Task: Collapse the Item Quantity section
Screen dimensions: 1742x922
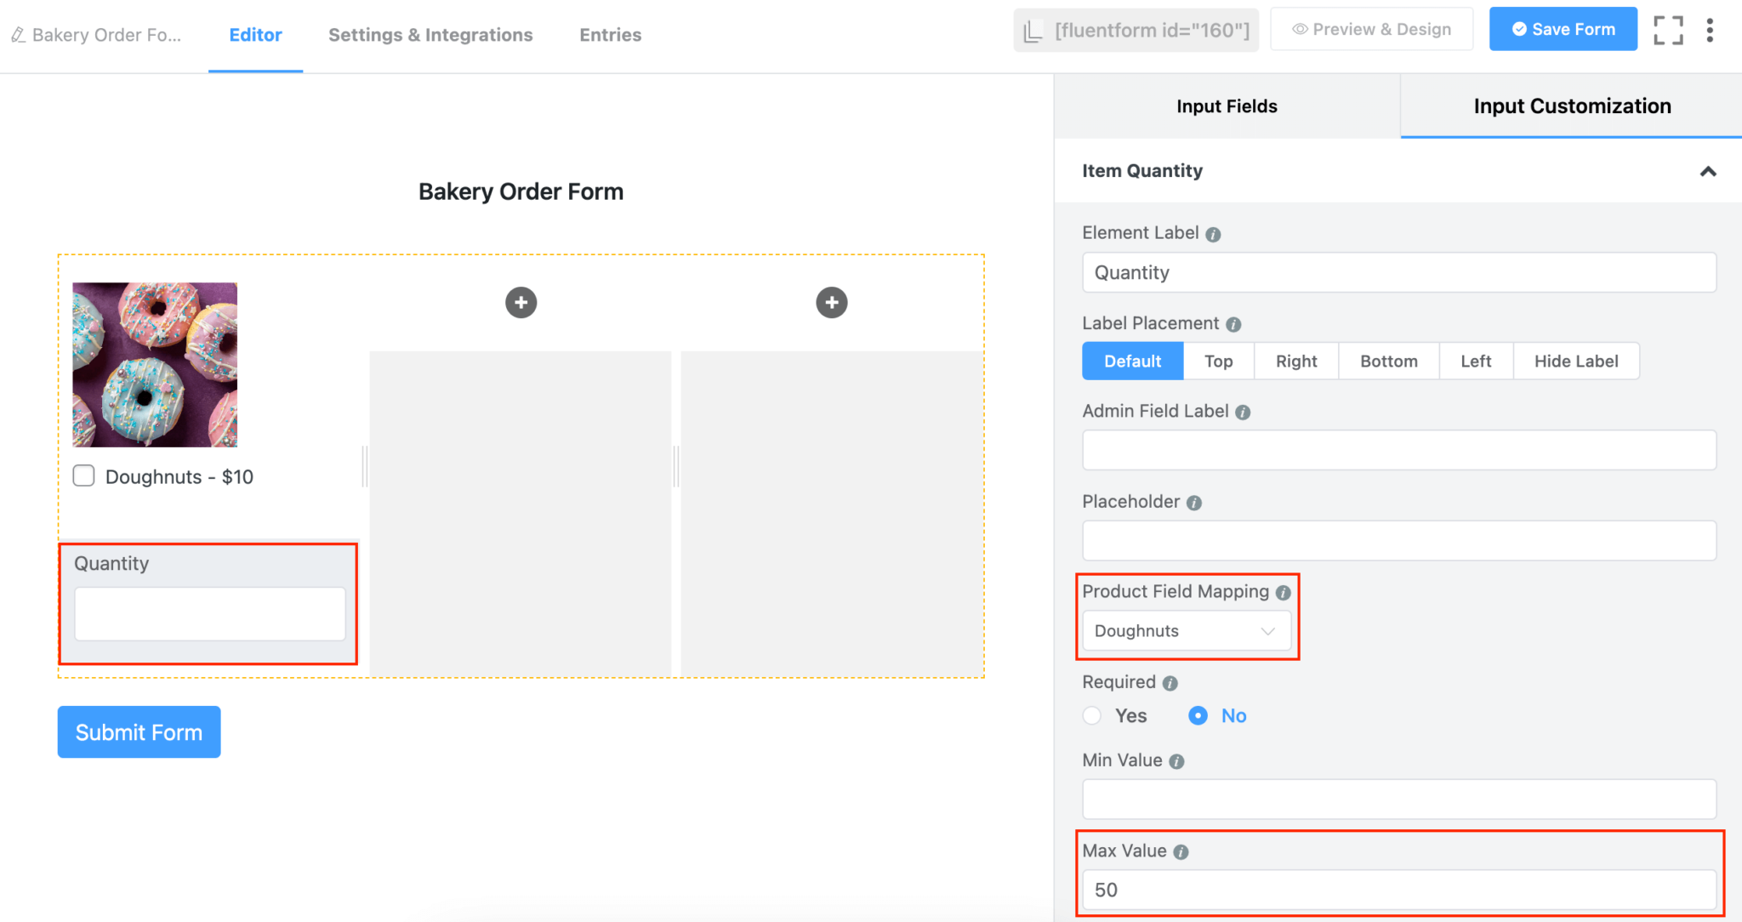Action: (1710, 171)
